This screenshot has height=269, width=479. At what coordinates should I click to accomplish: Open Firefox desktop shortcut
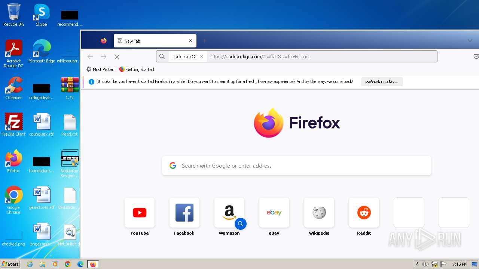pyautogui.click(x=13, y=161)
